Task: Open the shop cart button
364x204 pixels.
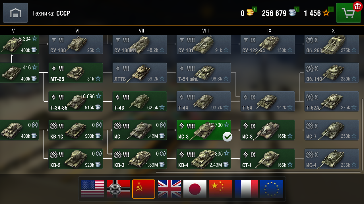Action: tap(348, 13)
